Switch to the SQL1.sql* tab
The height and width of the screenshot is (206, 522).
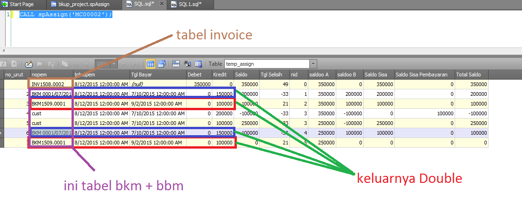[x=190, y=4]
